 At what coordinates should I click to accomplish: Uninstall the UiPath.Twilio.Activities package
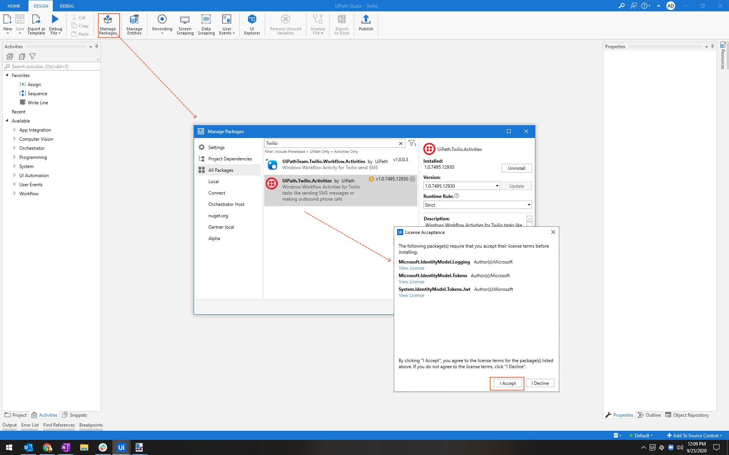tap(516, 168)
